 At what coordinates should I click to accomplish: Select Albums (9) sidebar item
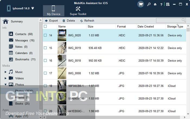(x=22, y=97)
